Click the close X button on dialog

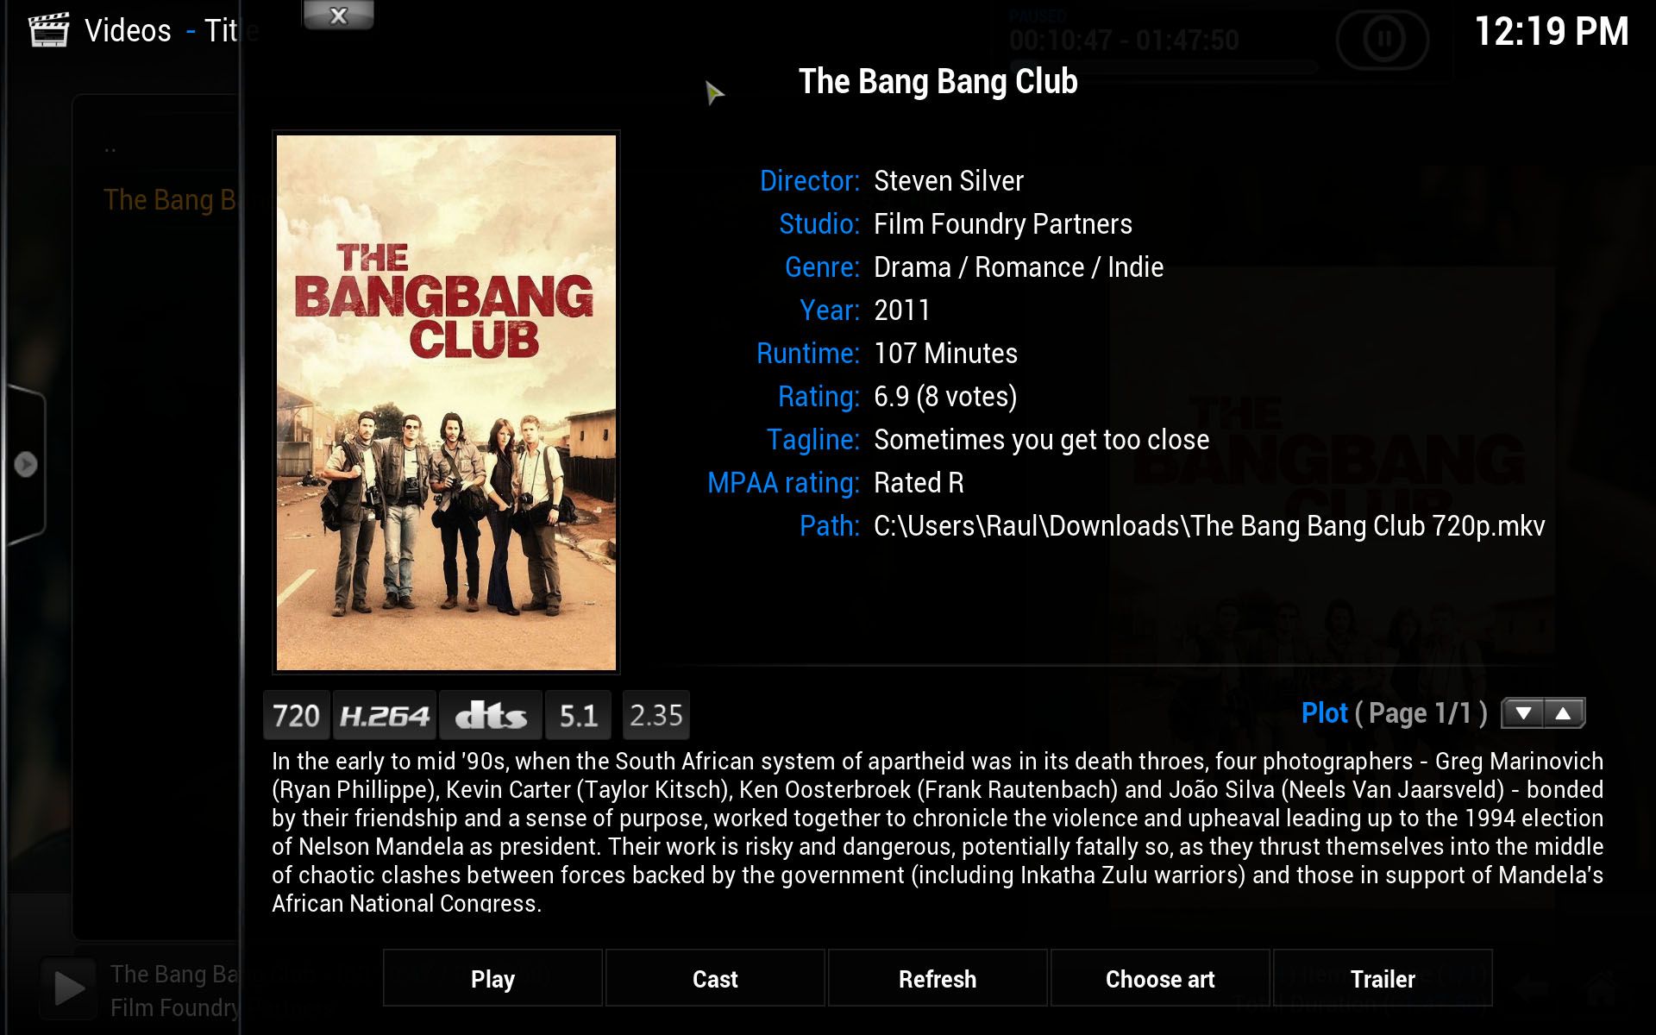click(337, 15)
